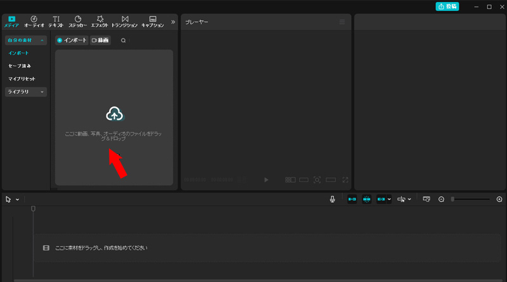
Task: Expand more tabs with double-chevron arrow
Action: [173, 22]
